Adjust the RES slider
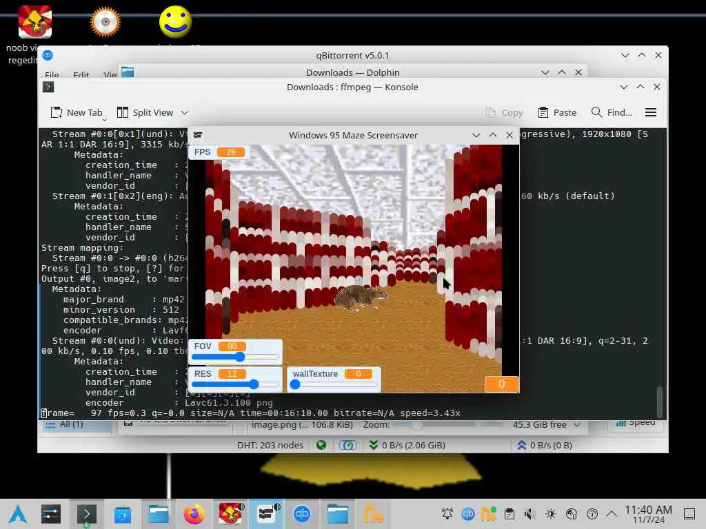The width and height of the screenshot is (706, 529). (x=235, y=384)
